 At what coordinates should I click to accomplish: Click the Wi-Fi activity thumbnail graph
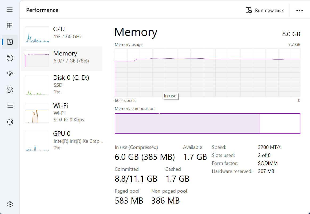pos(37,113)
